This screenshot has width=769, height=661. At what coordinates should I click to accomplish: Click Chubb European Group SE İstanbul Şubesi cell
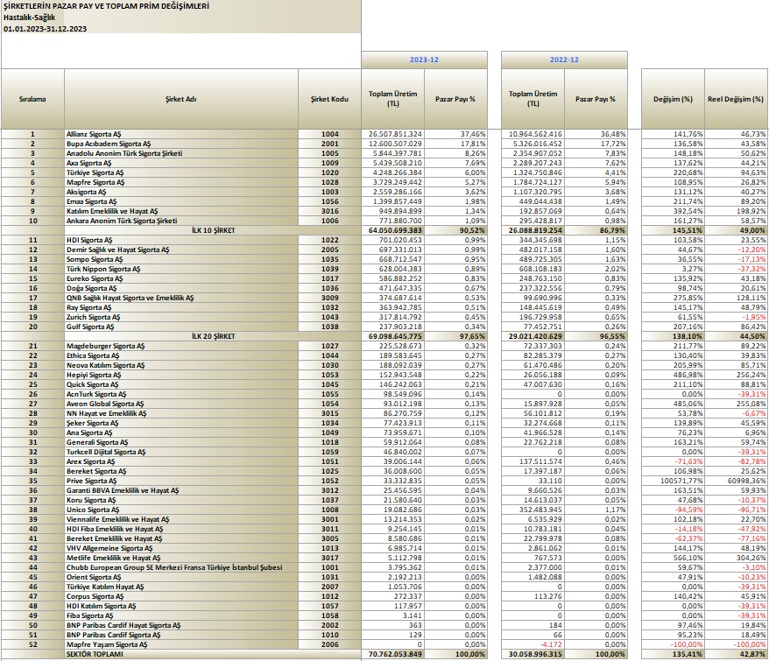point(181,567)
